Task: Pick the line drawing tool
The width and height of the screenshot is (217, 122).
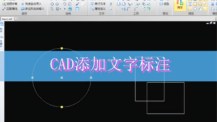Action: tap(77, 4)
